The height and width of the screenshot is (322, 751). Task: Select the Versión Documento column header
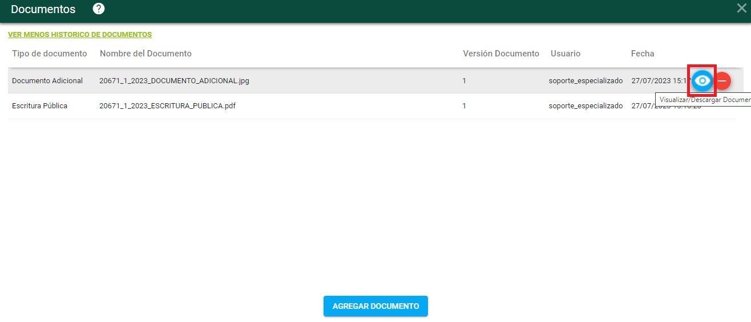501,54
